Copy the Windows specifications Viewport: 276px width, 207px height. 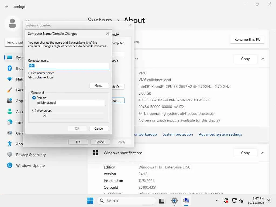tap(245, 153)
